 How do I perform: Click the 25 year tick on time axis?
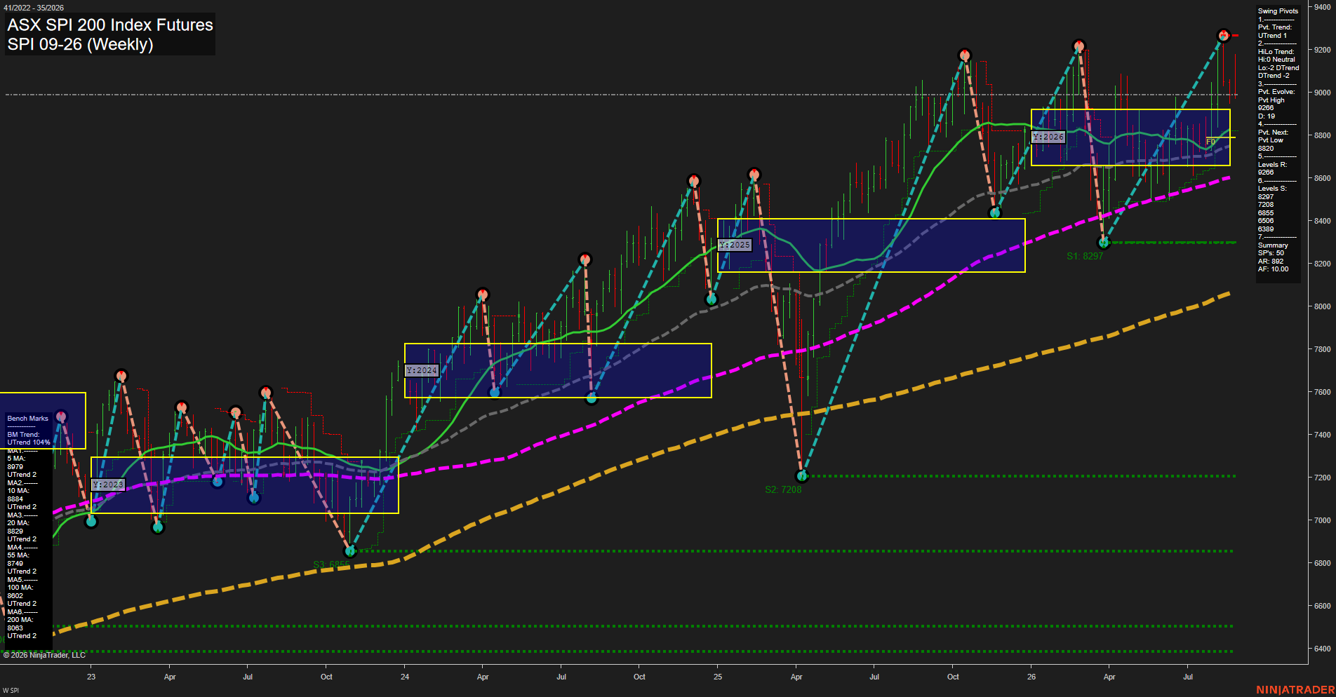pos(718,677)
